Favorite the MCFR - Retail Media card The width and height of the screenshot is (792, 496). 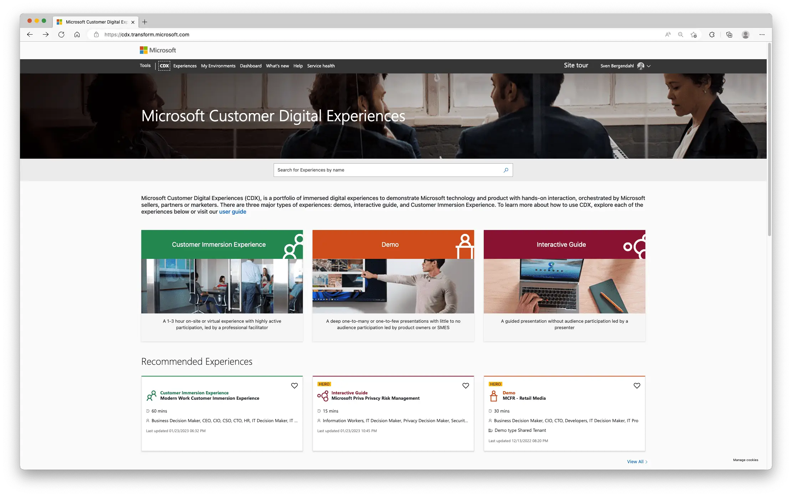(637, 386)
